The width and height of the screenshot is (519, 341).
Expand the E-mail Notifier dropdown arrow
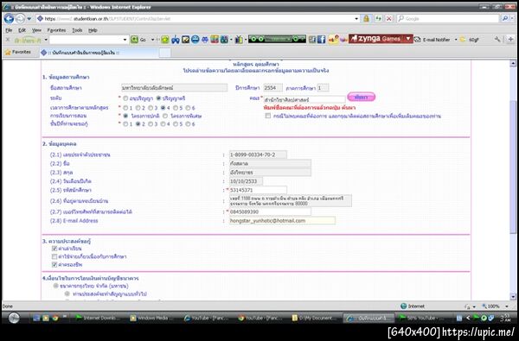(456, 40)
